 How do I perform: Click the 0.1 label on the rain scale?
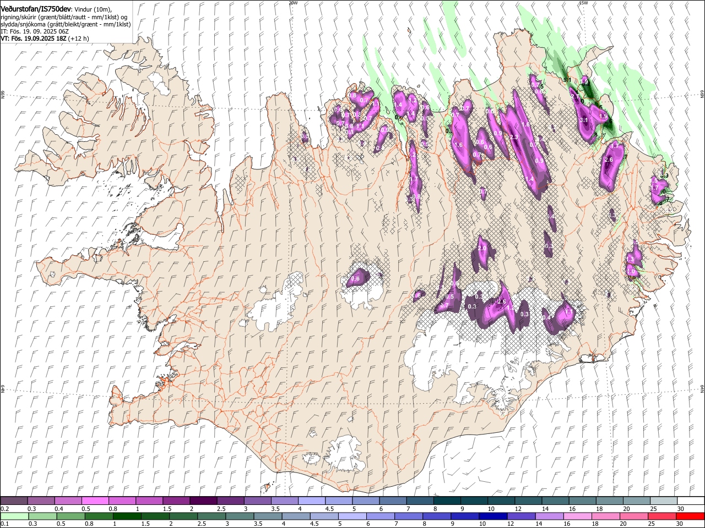coord(4,524)
